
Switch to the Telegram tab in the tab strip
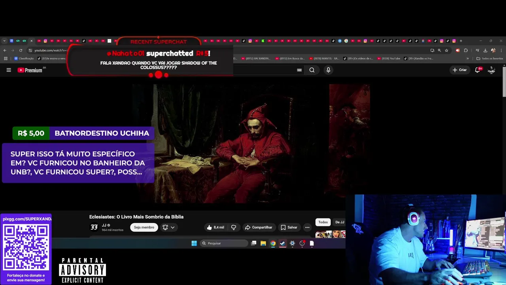pos(340,41)
